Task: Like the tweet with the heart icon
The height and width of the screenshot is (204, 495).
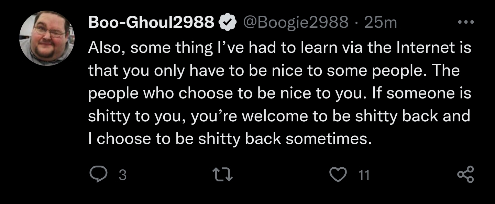Action: [x=338, y=175]
